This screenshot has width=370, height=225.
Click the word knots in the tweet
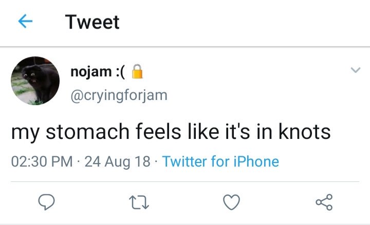(305, 131)
